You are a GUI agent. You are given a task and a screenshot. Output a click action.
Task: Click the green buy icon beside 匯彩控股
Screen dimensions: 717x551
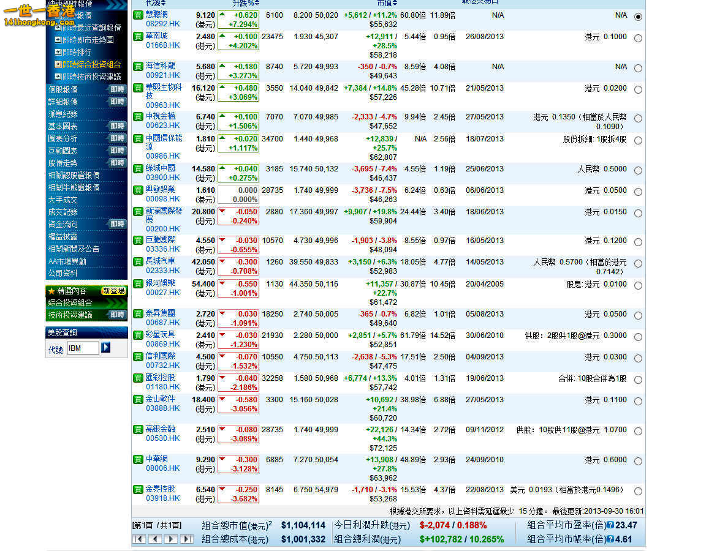click(x=138, y=378)
